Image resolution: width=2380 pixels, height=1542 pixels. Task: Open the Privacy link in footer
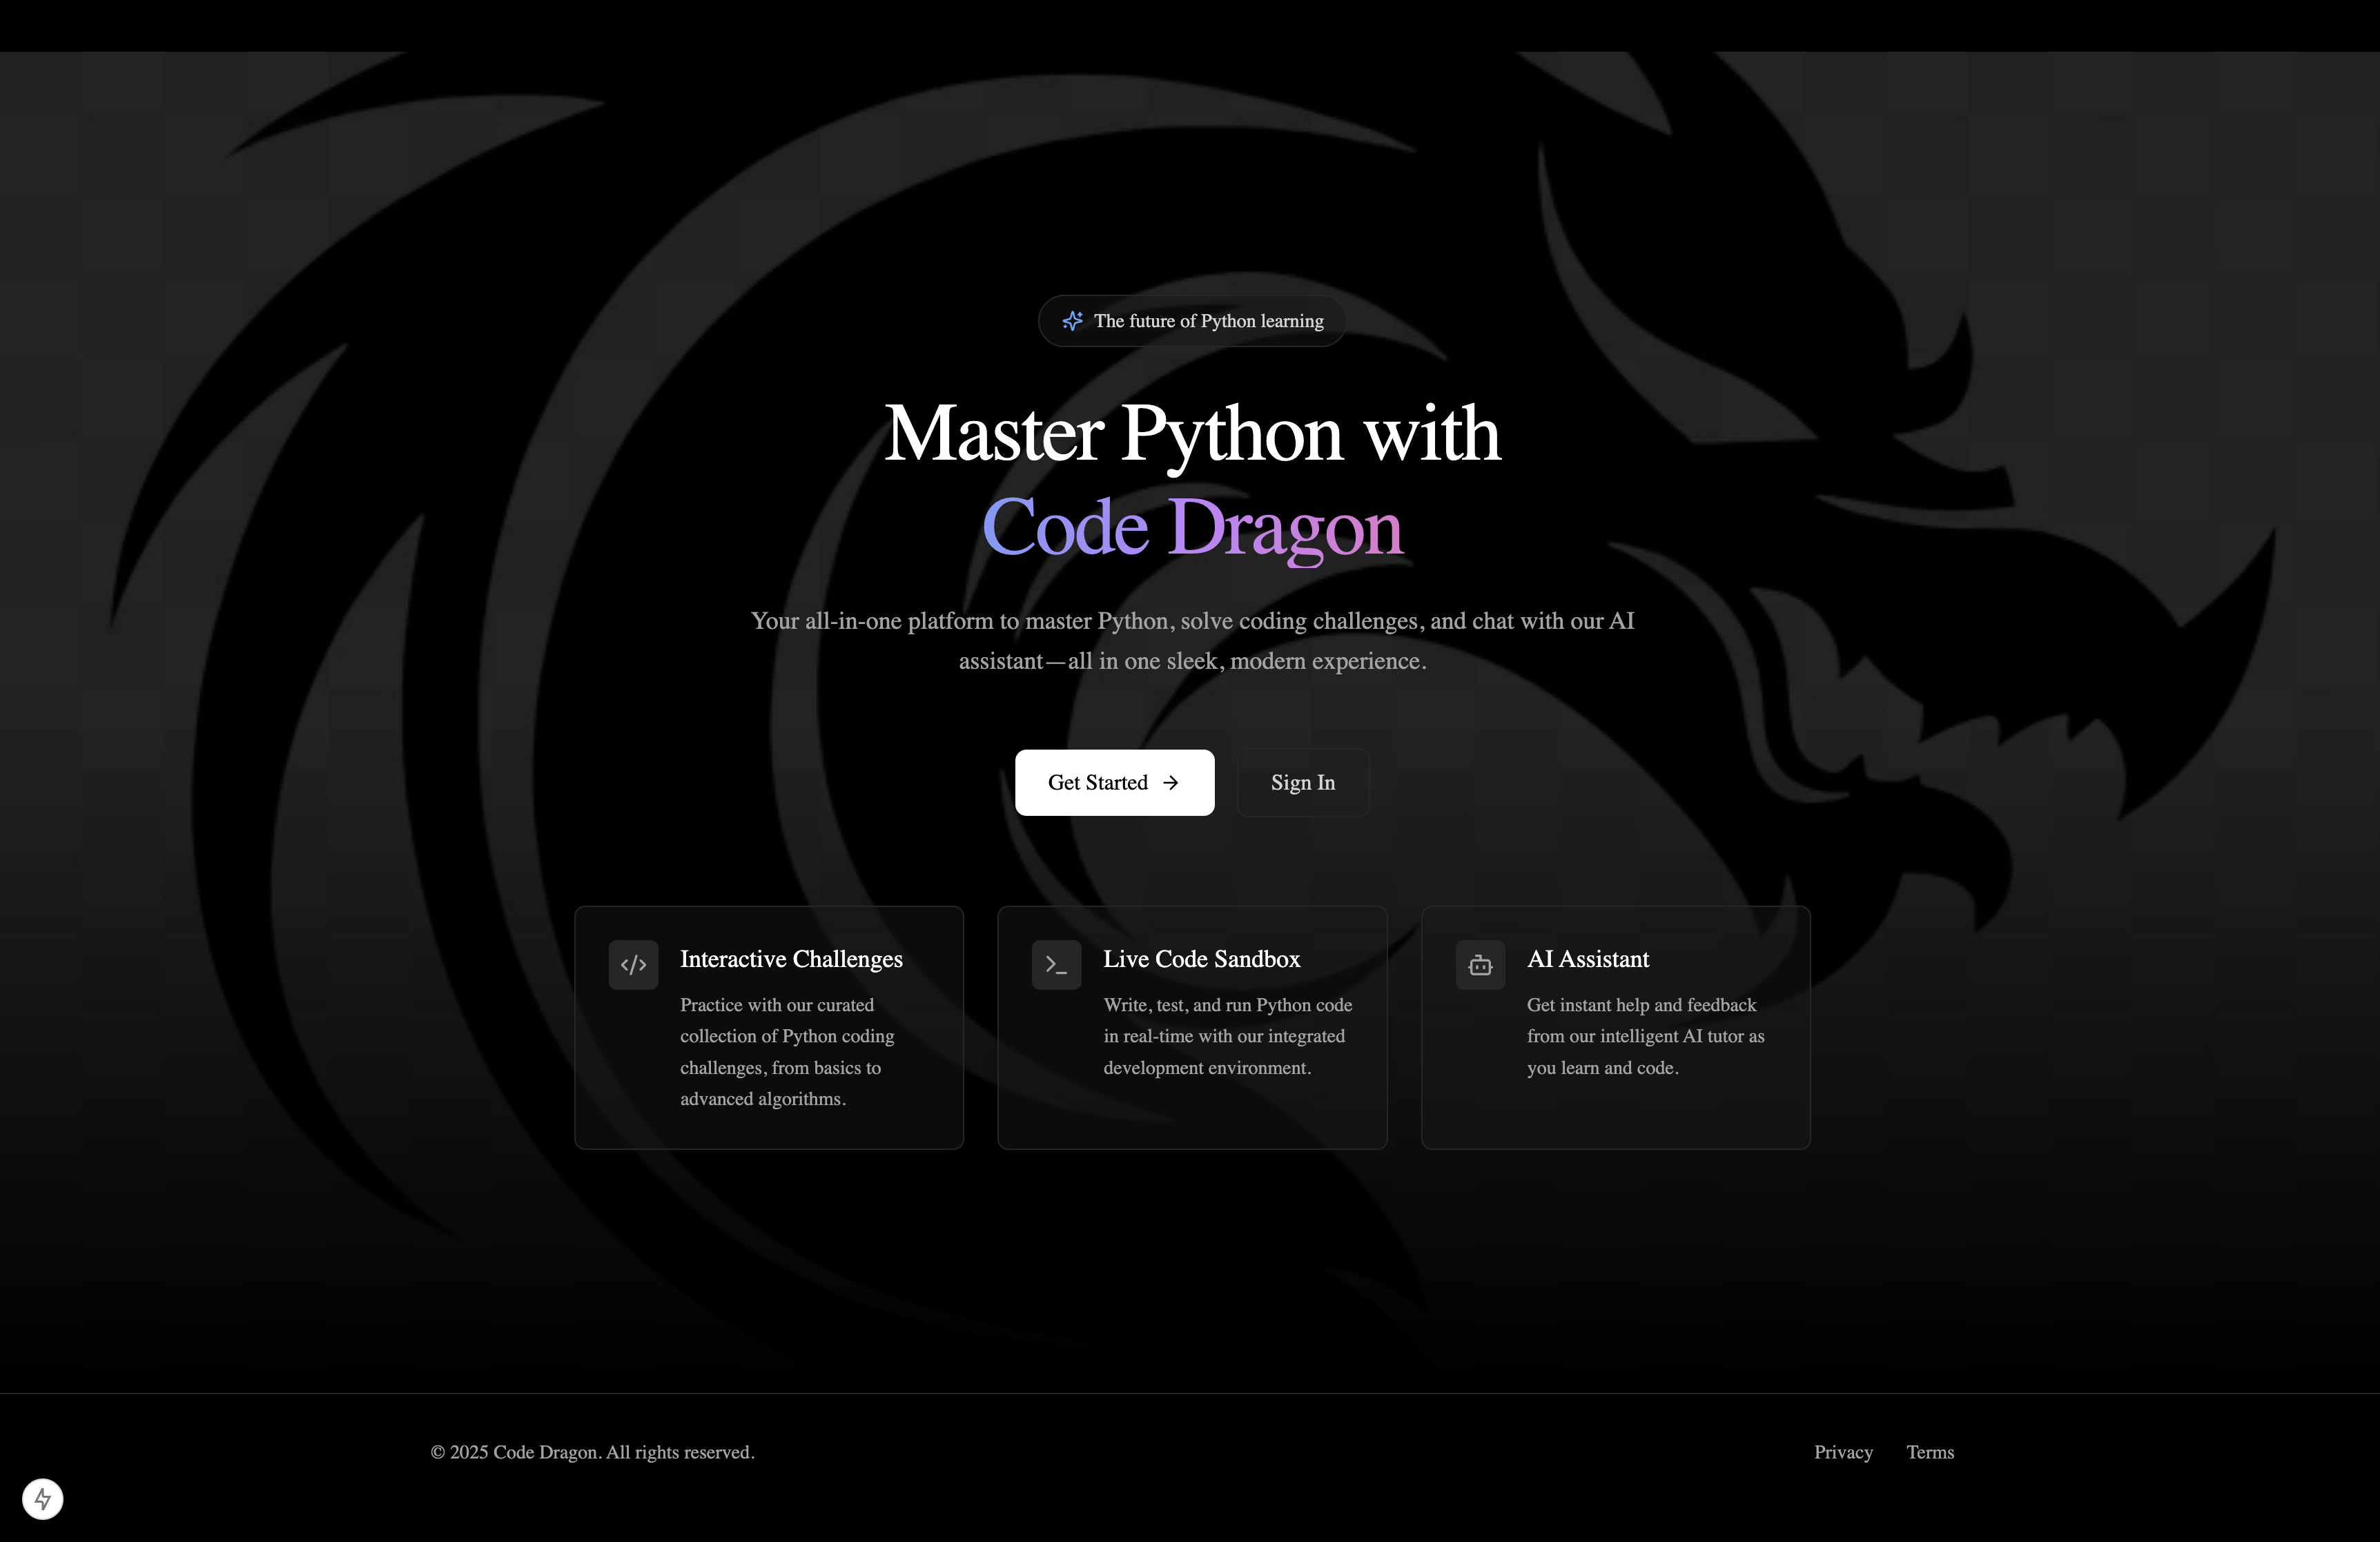[1843, 1452]
